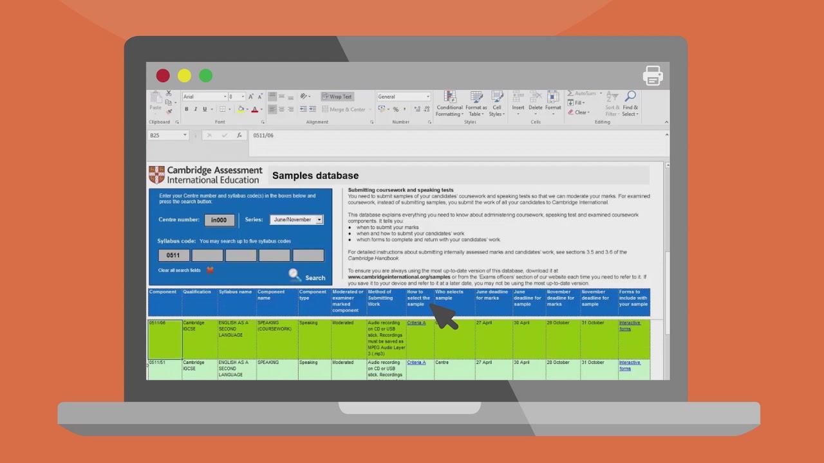Click the Search button in the blue panel
824x463 pixels.
click(307, 277)
